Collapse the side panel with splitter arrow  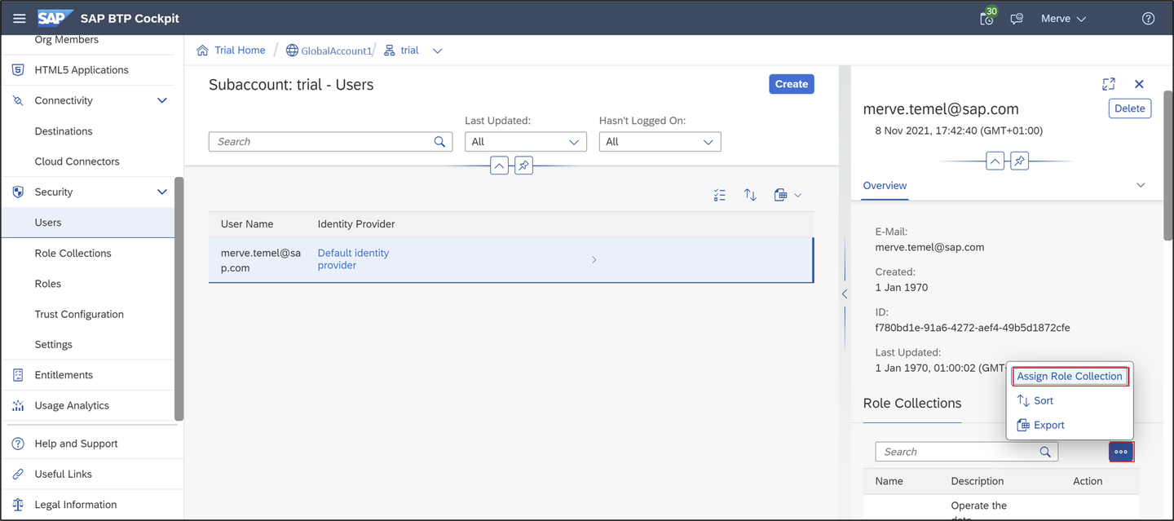[845, 294]
